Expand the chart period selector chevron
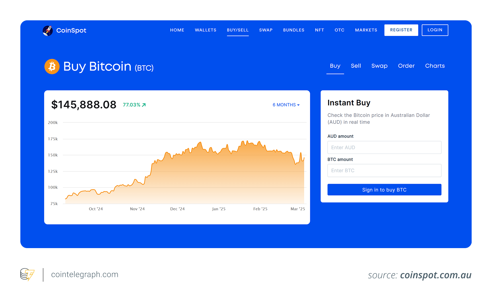 (298, 105)
